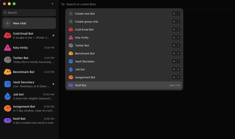Screen dimensions: 235x139
Task: Click the 'New chat' label on Notif Bot row
Action: (x=175, y=85)
